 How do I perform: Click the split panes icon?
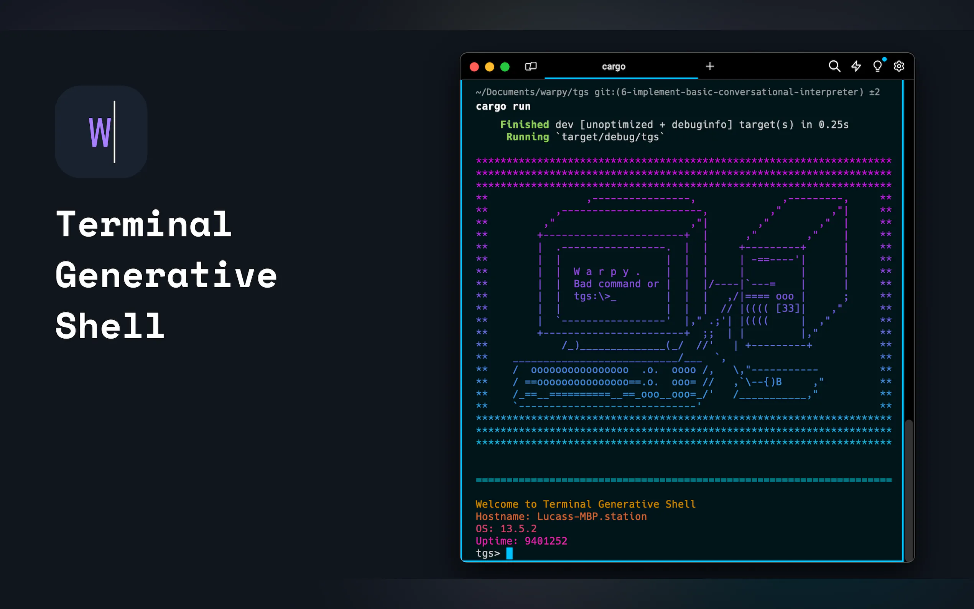click(531, 66)
